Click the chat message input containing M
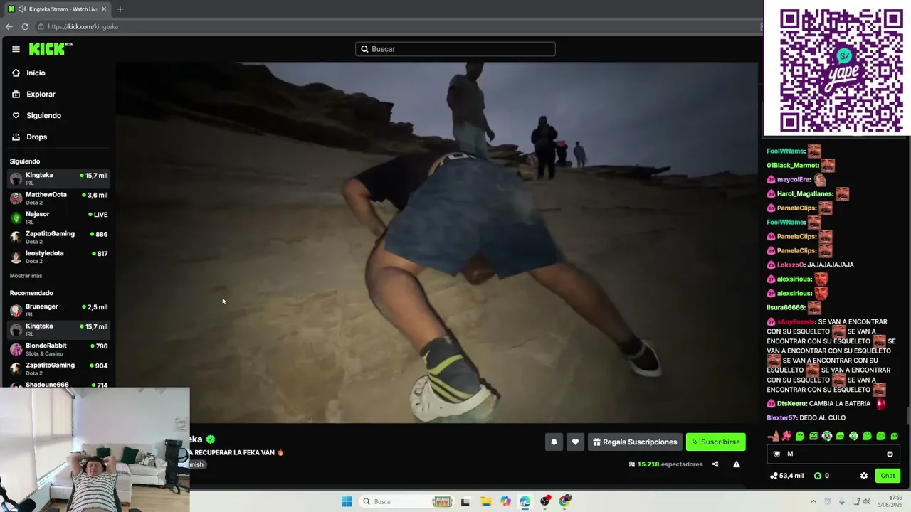 pyautogui.click(x=833, y=454)
